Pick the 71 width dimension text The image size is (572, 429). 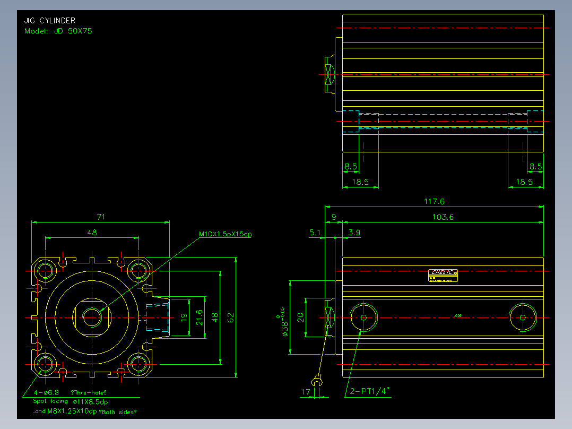click(x=101, y=217)
